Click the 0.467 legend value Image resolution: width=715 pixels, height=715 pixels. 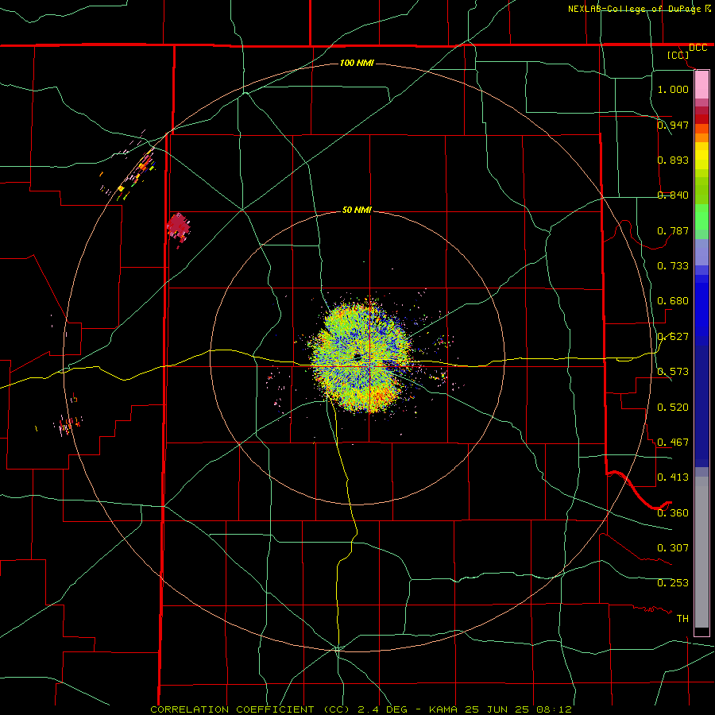click(x=673, y=442)
